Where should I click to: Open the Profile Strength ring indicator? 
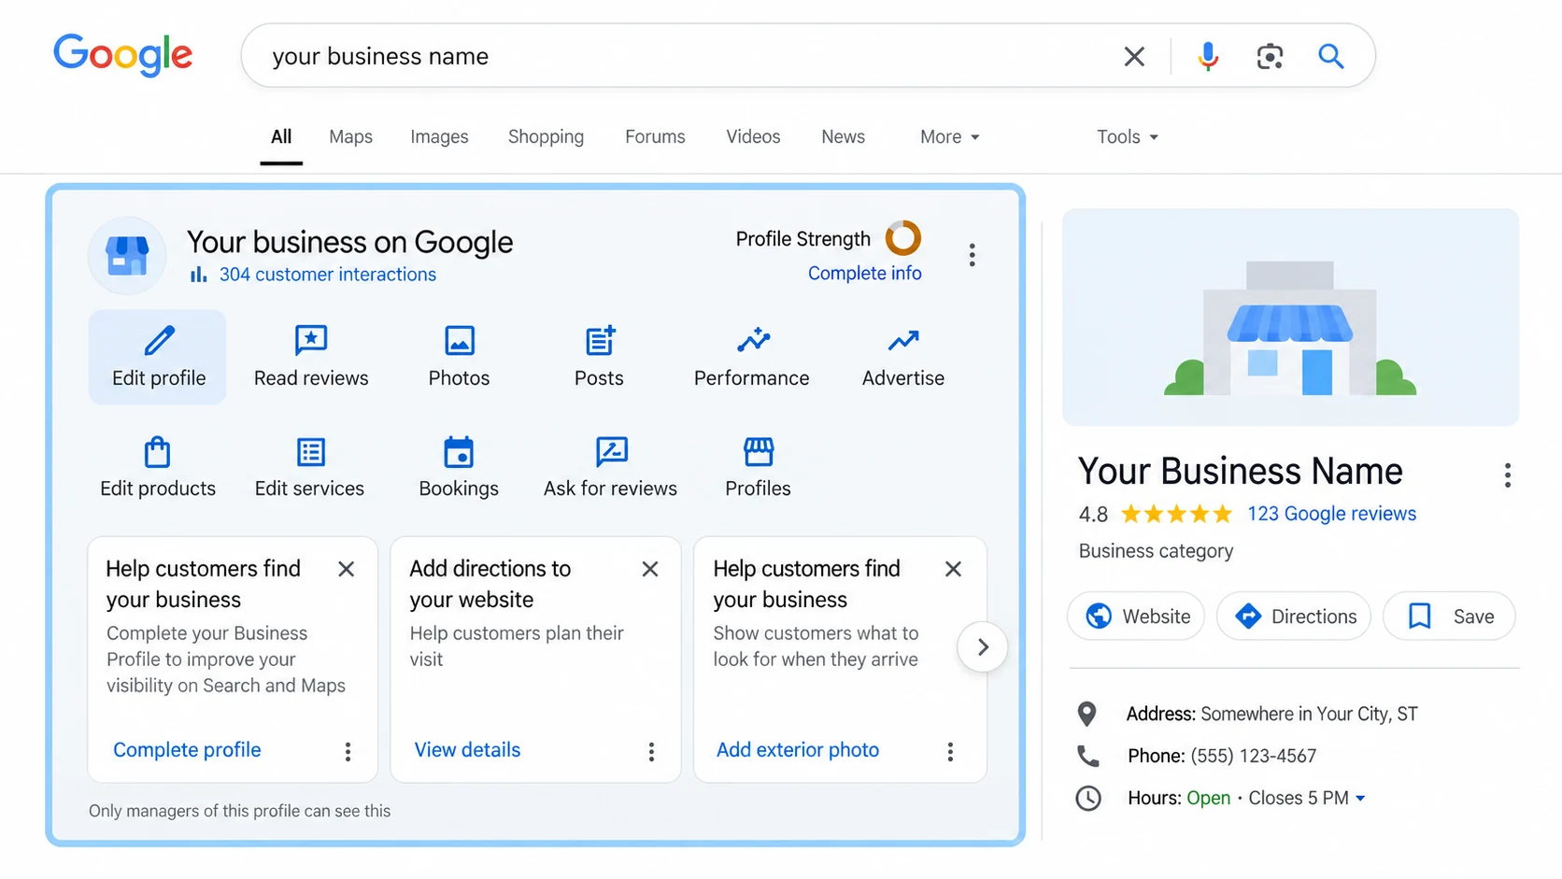pos(903,238)
